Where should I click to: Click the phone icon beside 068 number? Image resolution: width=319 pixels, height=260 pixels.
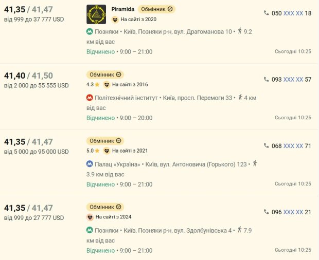click(267, 145)
